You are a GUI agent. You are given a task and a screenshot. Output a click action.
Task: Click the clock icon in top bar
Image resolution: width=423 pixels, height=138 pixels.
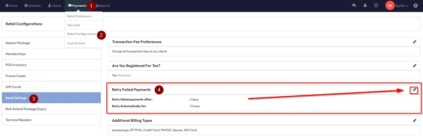pyautogui.click(x=376, y=5)
